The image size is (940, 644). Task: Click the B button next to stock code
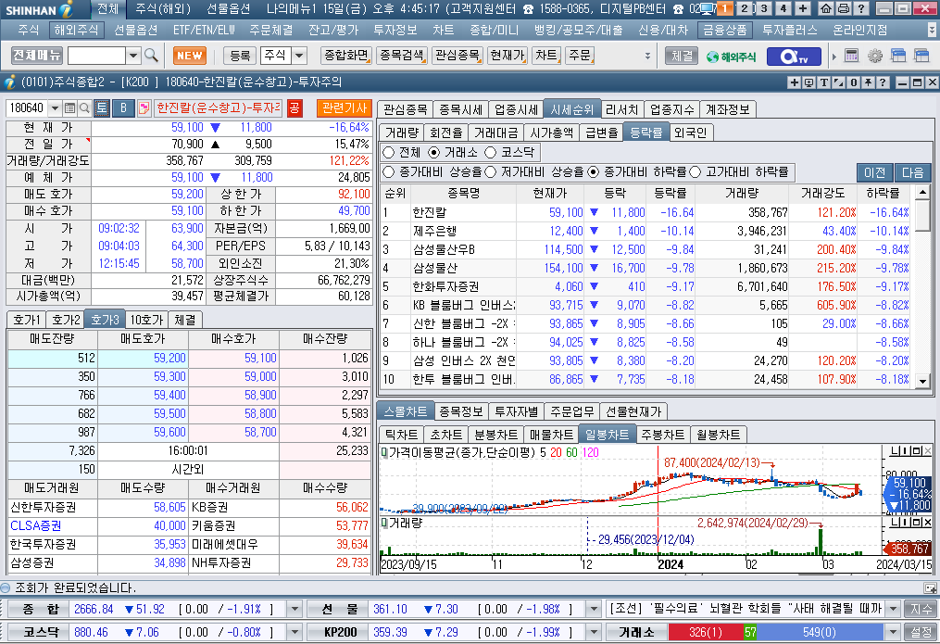(123, 107)
